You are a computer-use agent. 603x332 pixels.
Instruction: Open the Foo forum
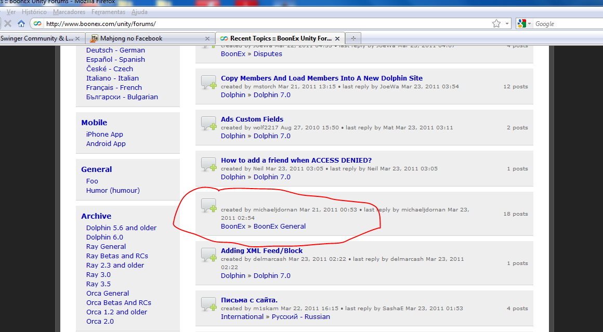coord(92,181)
